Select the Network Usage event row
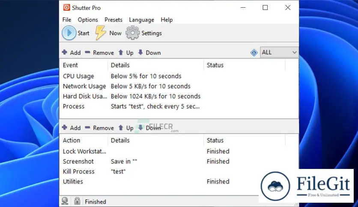This screenshot has width=358, height=207. [x=179, y=86]
